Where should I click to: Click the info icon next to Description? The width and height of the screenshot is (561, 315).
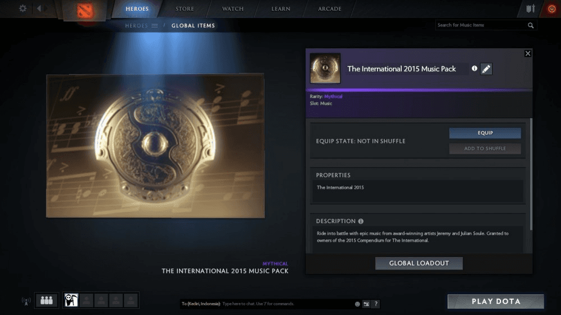tap(361, 221)
